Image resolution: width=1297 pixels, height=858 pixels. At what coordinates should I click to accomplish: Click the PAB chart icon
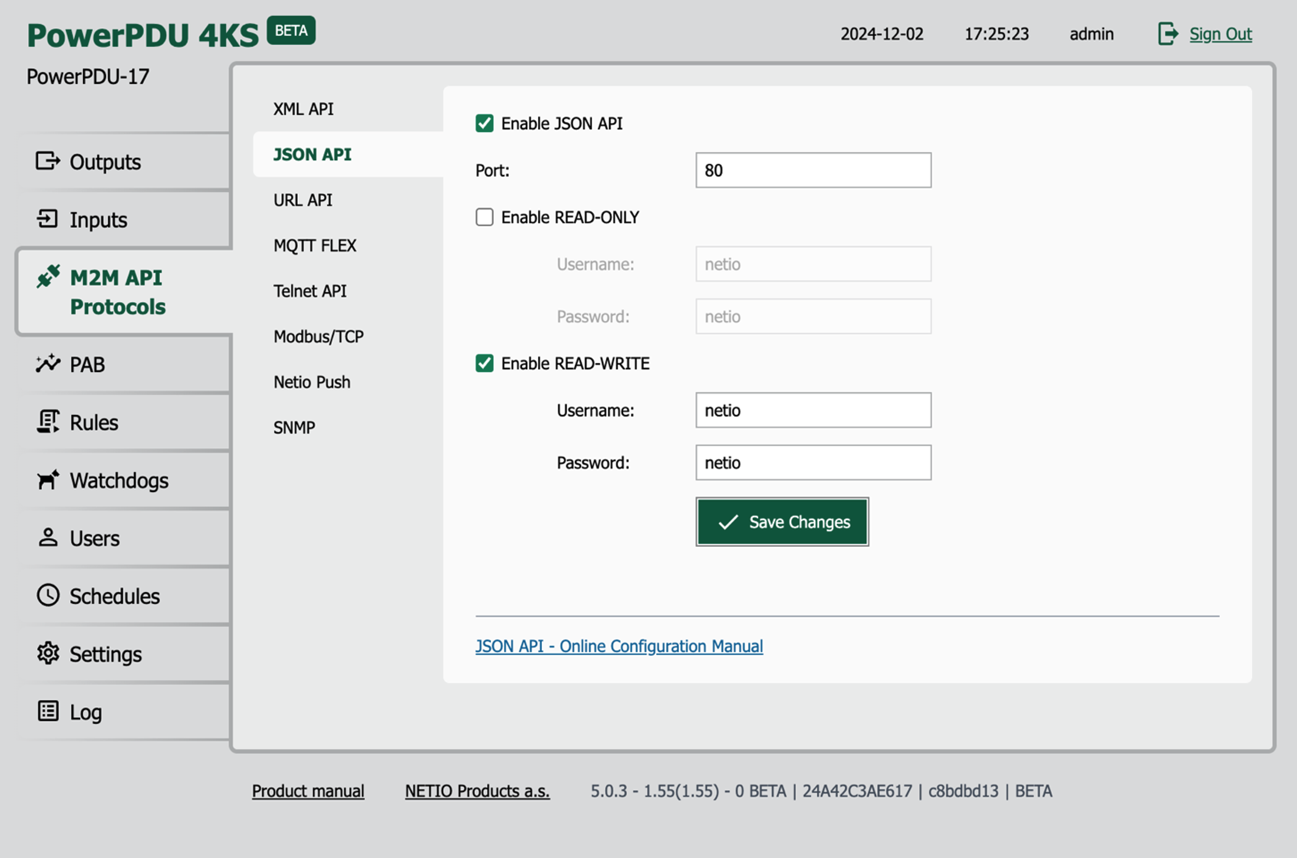tap(48, 363)
